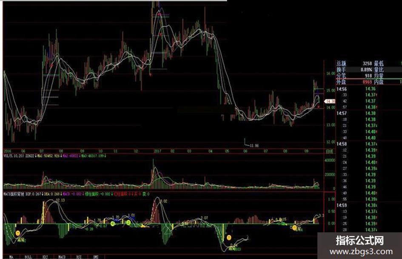Click the 内盘 label in the quote panel
This screenshot has height=259, width=402.
(x=379, y=82)
